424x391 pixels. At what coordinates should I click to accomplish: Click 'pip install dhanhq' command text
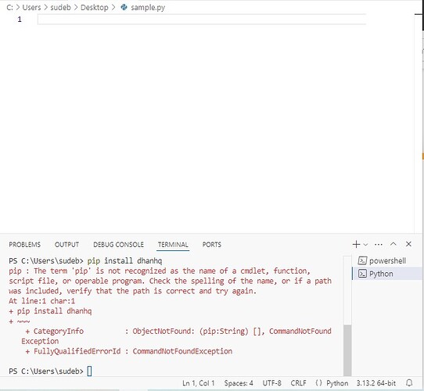(x=124, y=260)
